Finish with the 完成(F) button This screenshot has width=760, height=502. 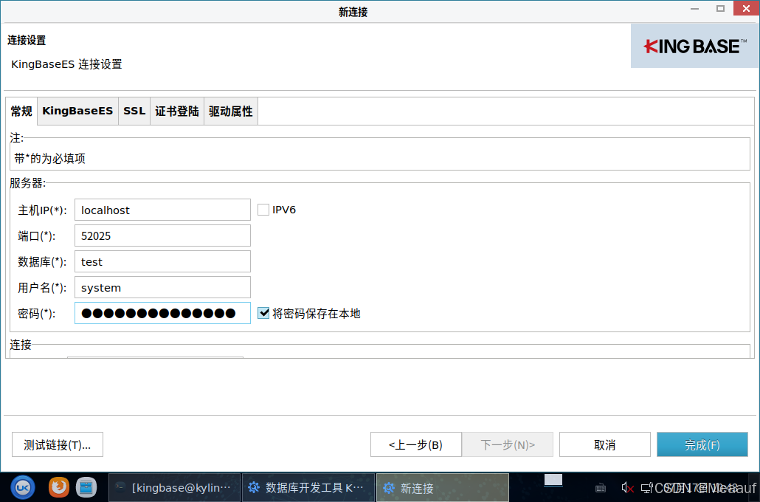[x=702, y=444]
